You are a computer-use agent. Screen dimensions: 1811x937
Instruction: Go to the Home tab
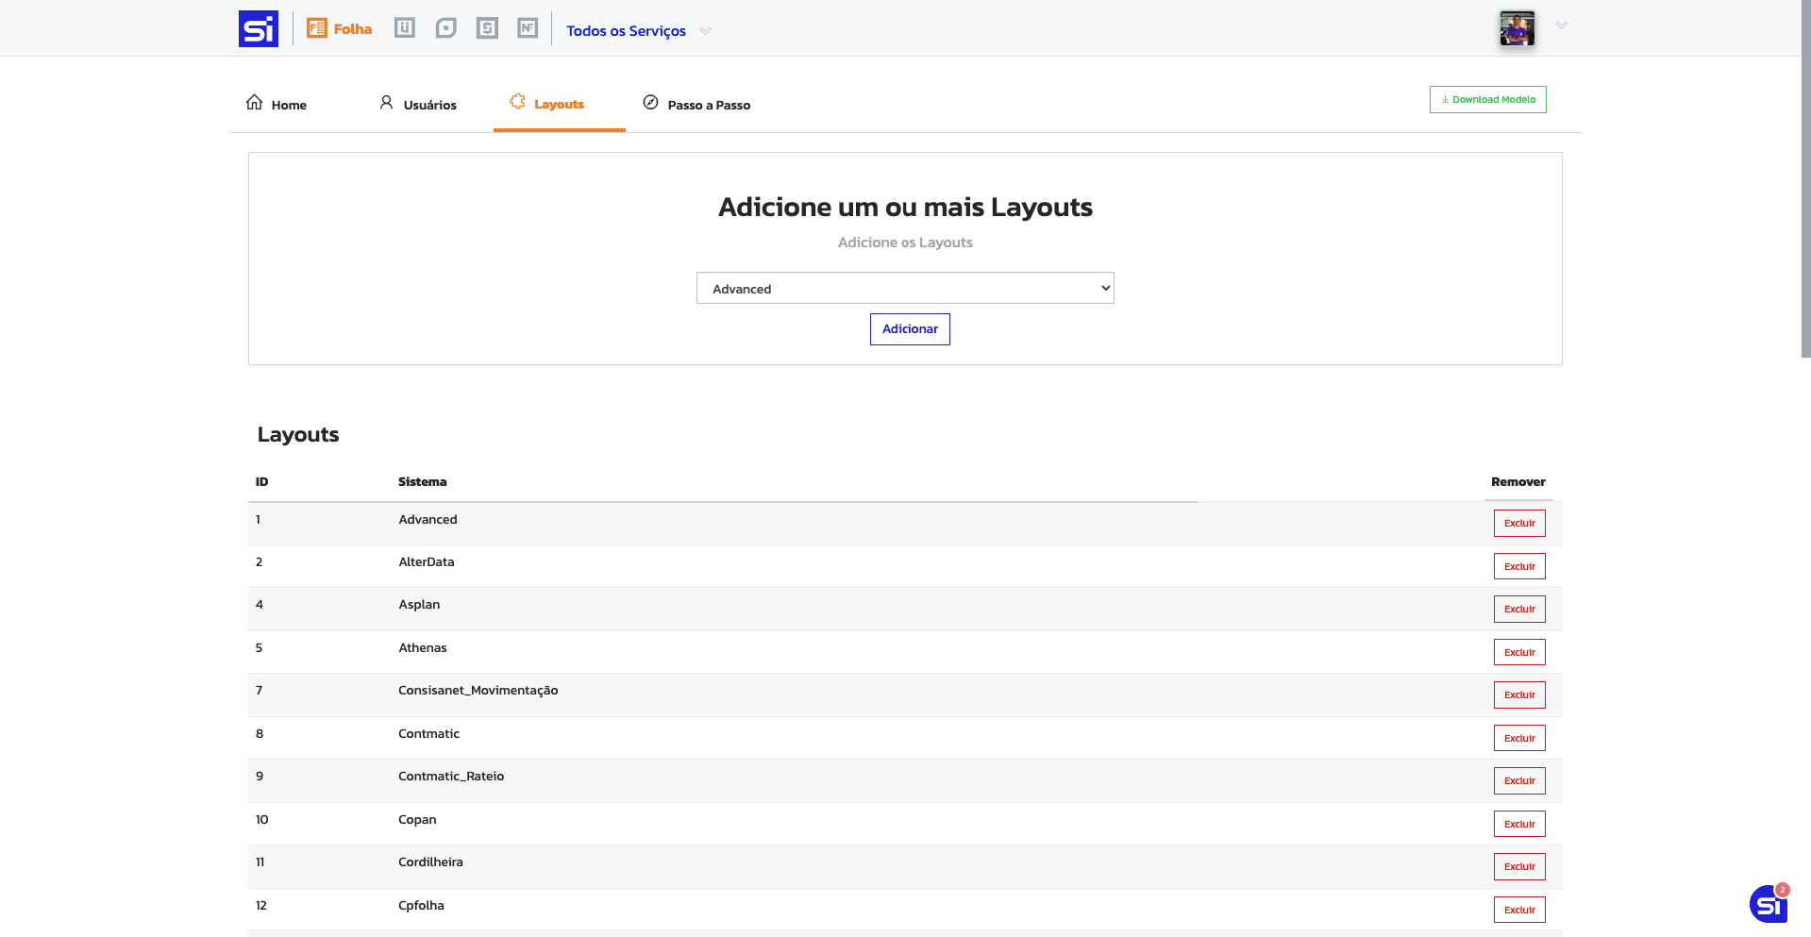[277, 104]
